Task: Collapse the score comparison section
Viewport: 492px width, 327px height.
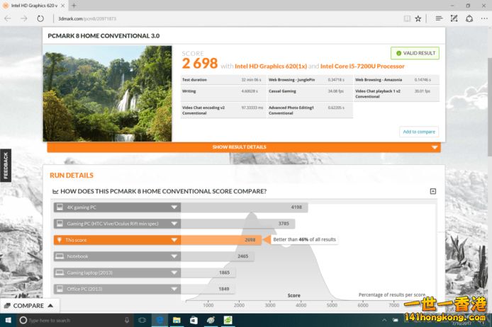Action: point(432,191)
